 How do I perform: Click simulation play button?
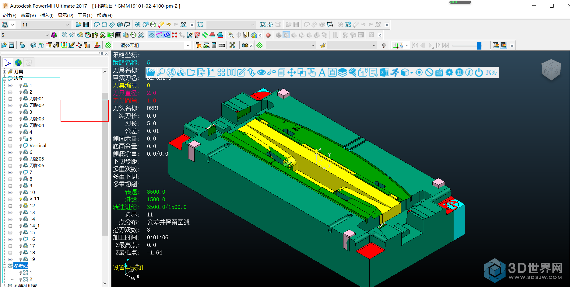pos(430,45)
